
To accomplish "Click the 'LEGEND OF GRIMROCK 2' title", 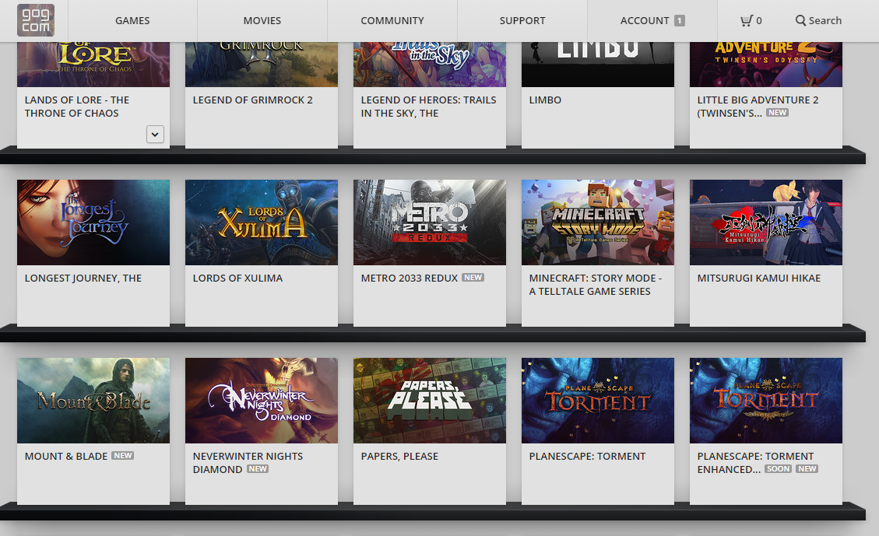I will pyautogui.click(x=253, y=100).
